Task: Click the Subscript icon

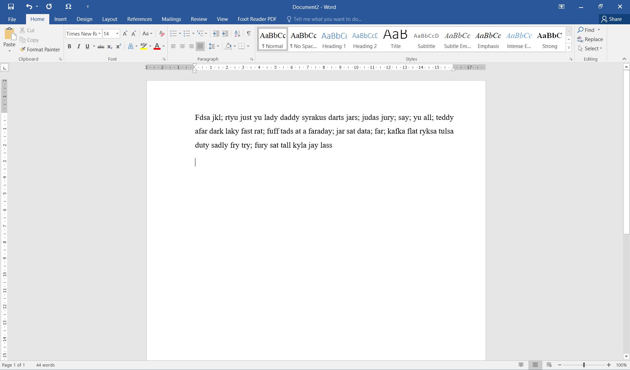Action: 110,47
